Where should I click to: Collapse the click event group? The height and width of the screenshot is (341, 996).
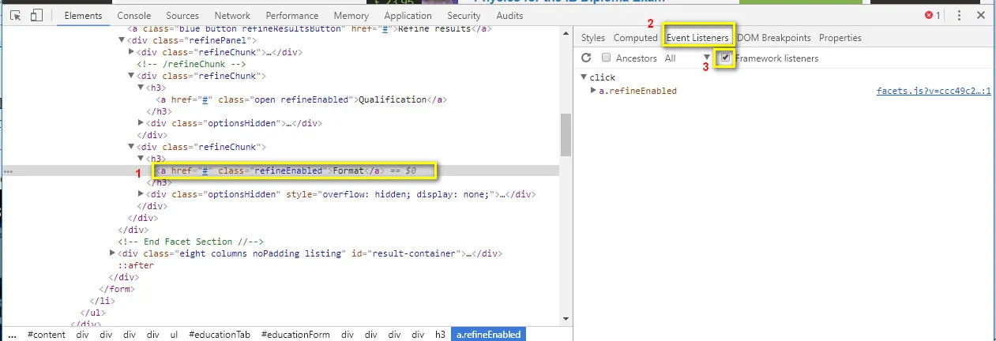[584, 77]
